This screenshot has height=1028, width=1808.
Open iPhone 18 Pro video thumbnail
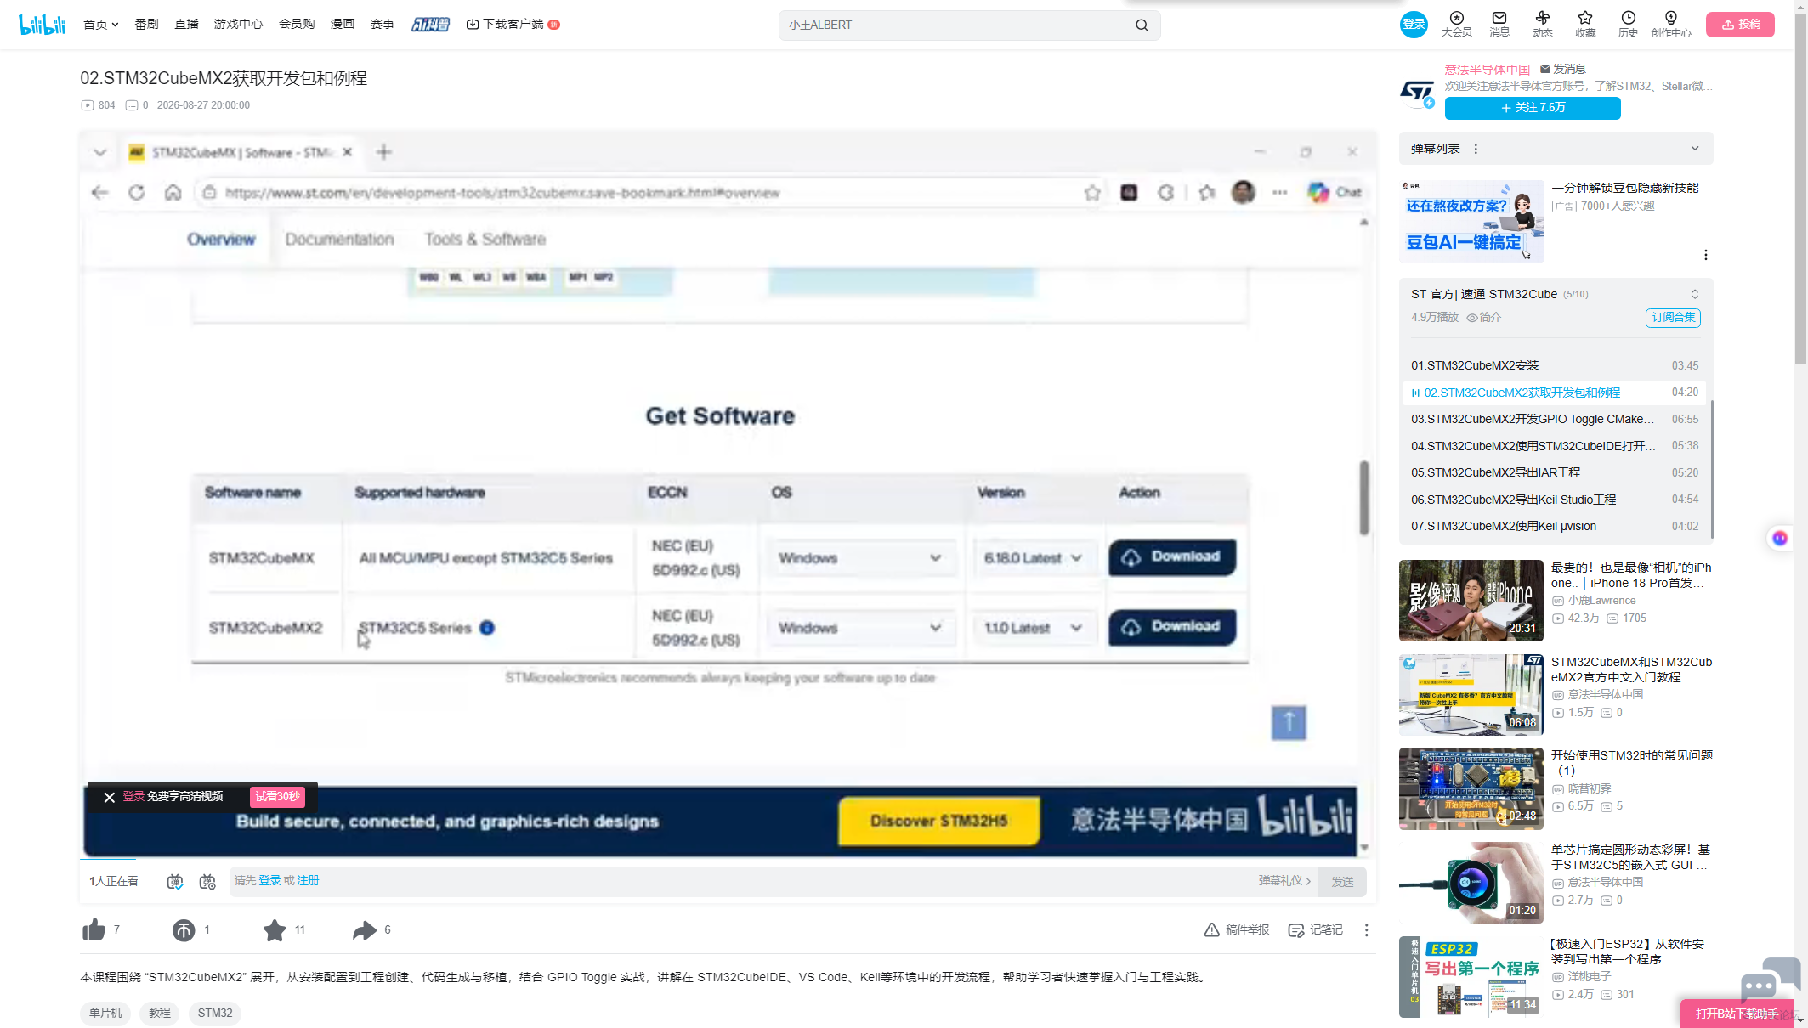tap(1471, 601)
